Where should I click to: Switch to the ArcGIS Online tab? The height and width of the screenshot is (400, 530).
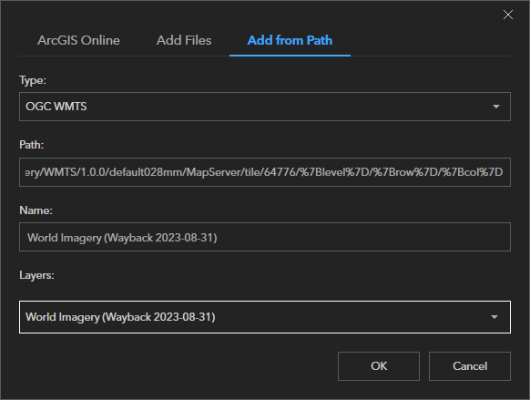(78, 40)
